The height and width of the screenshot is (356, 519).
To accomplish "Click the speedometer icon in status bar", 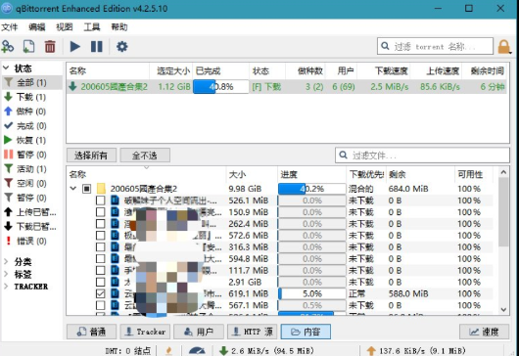I will click(197, 350).
